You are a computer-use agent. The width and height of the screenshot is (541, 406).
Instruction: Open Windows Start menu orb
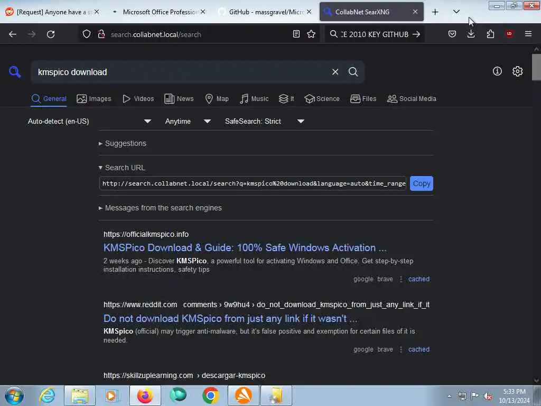pyautogui.click(x=14, y=395)
